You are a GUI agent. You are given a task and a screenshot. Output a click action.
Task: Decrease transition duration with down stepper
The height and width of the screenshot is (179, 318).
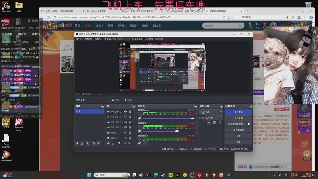coord(221,119)
